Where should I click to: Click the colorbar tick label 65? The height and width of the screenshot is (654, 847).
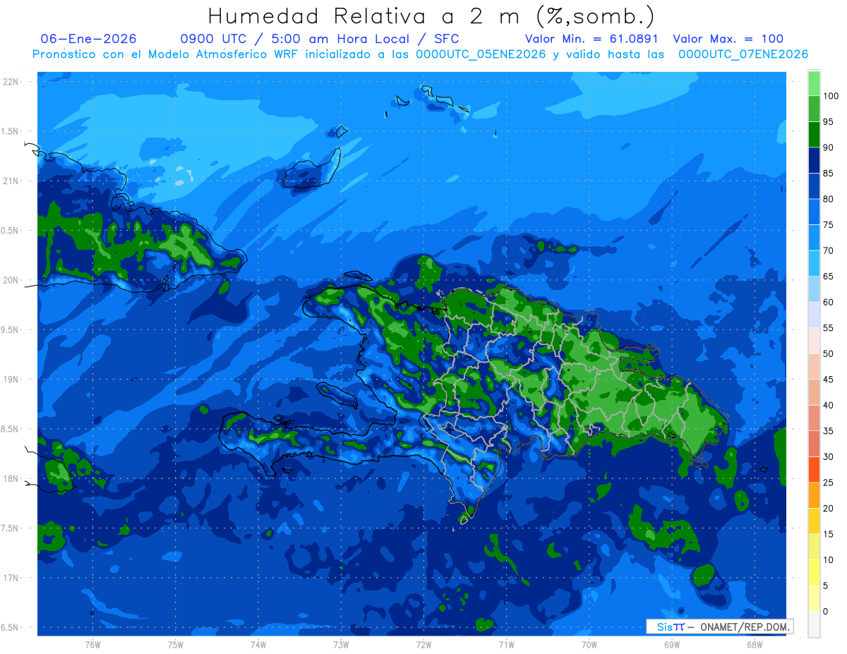tap(829, 277)
